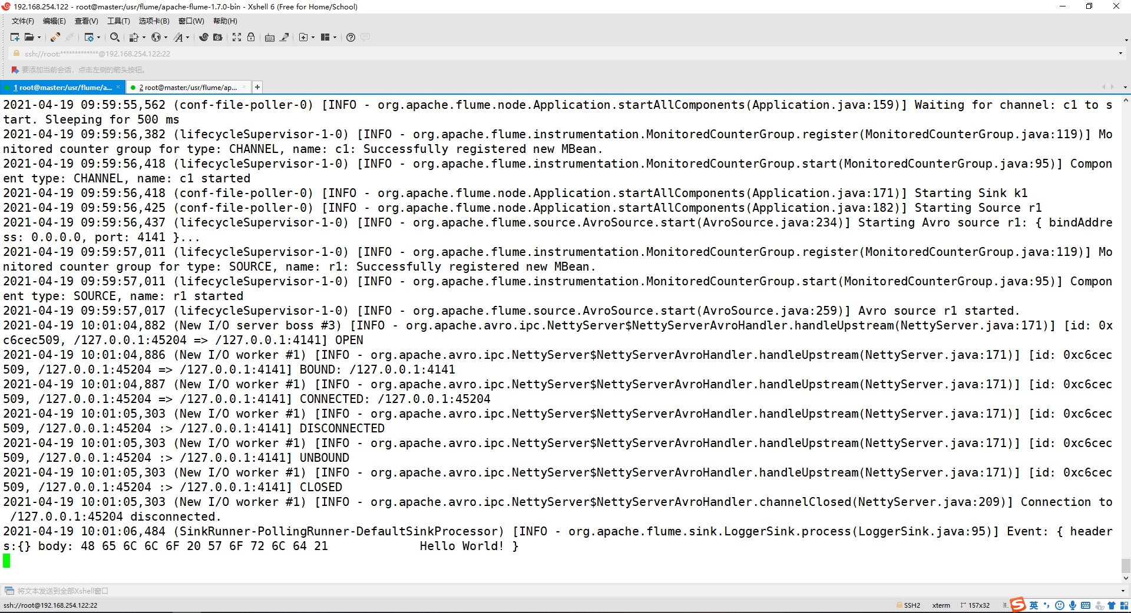
Task: Open the virtual keyboard icon
Action: pos(270,37)
